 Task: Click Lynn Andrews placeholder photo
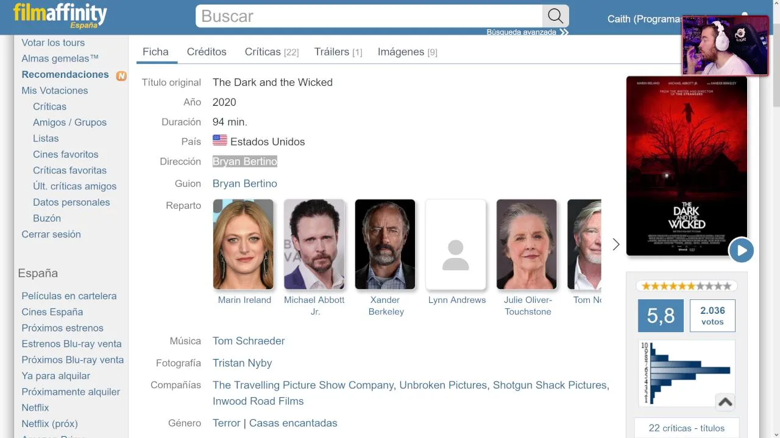pos(456,244)
